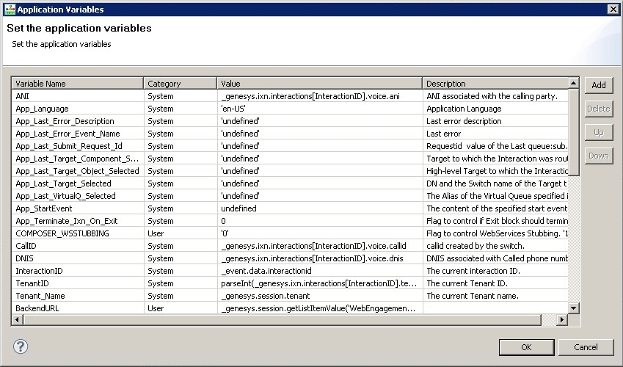Click the Value column header
The height and width of the screenshot is (367, 623).
318,84
